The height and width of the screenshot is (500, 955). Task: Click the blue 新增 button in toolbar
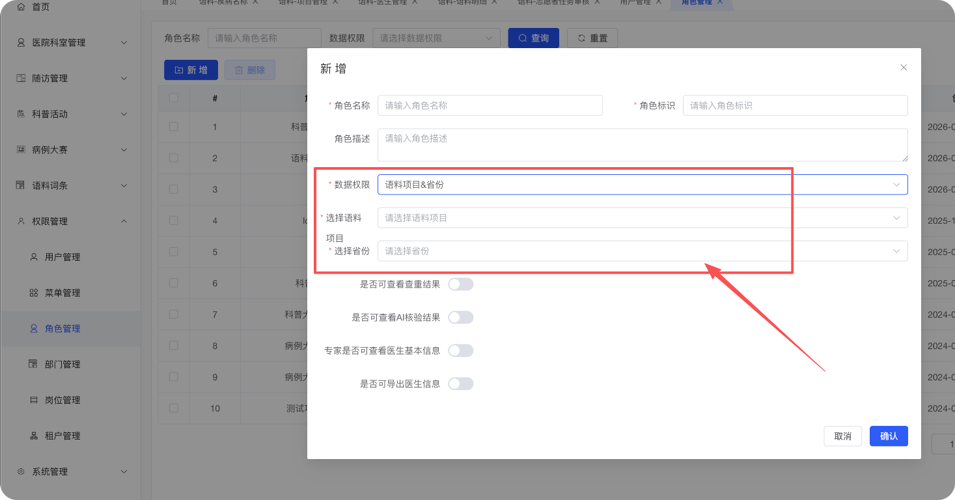(x=191, y=70)
